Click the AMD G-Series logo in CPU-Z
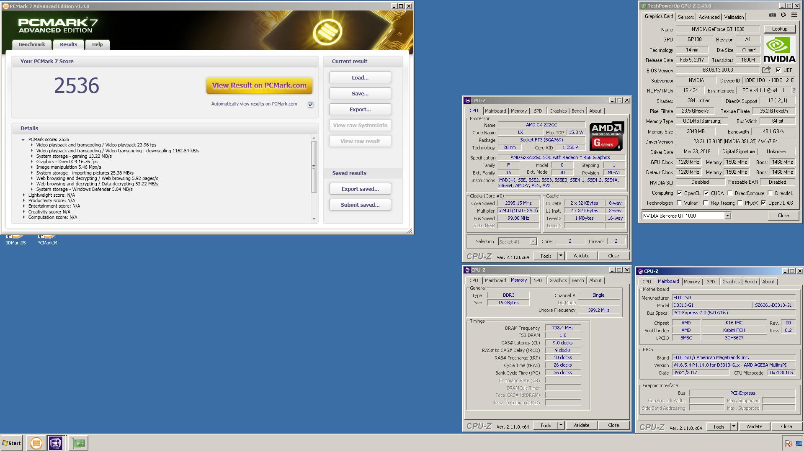Image resolution: width=804 pixels, height=452 pixels. 607,136
